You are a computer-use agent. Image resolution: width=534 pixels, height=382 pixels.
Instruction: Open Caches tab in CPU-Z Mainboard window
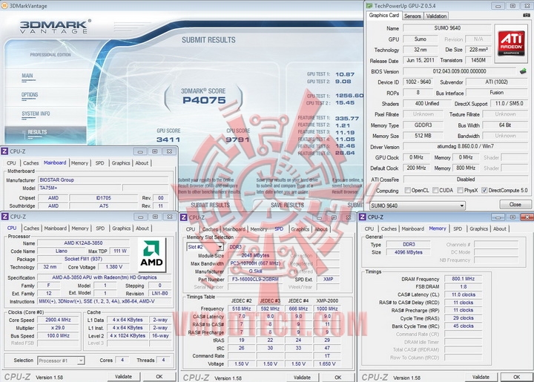[x=31, y=163]
